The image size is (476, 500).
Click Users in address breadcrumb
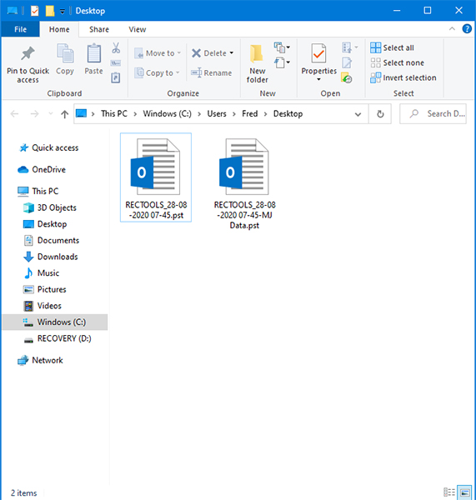217,114
